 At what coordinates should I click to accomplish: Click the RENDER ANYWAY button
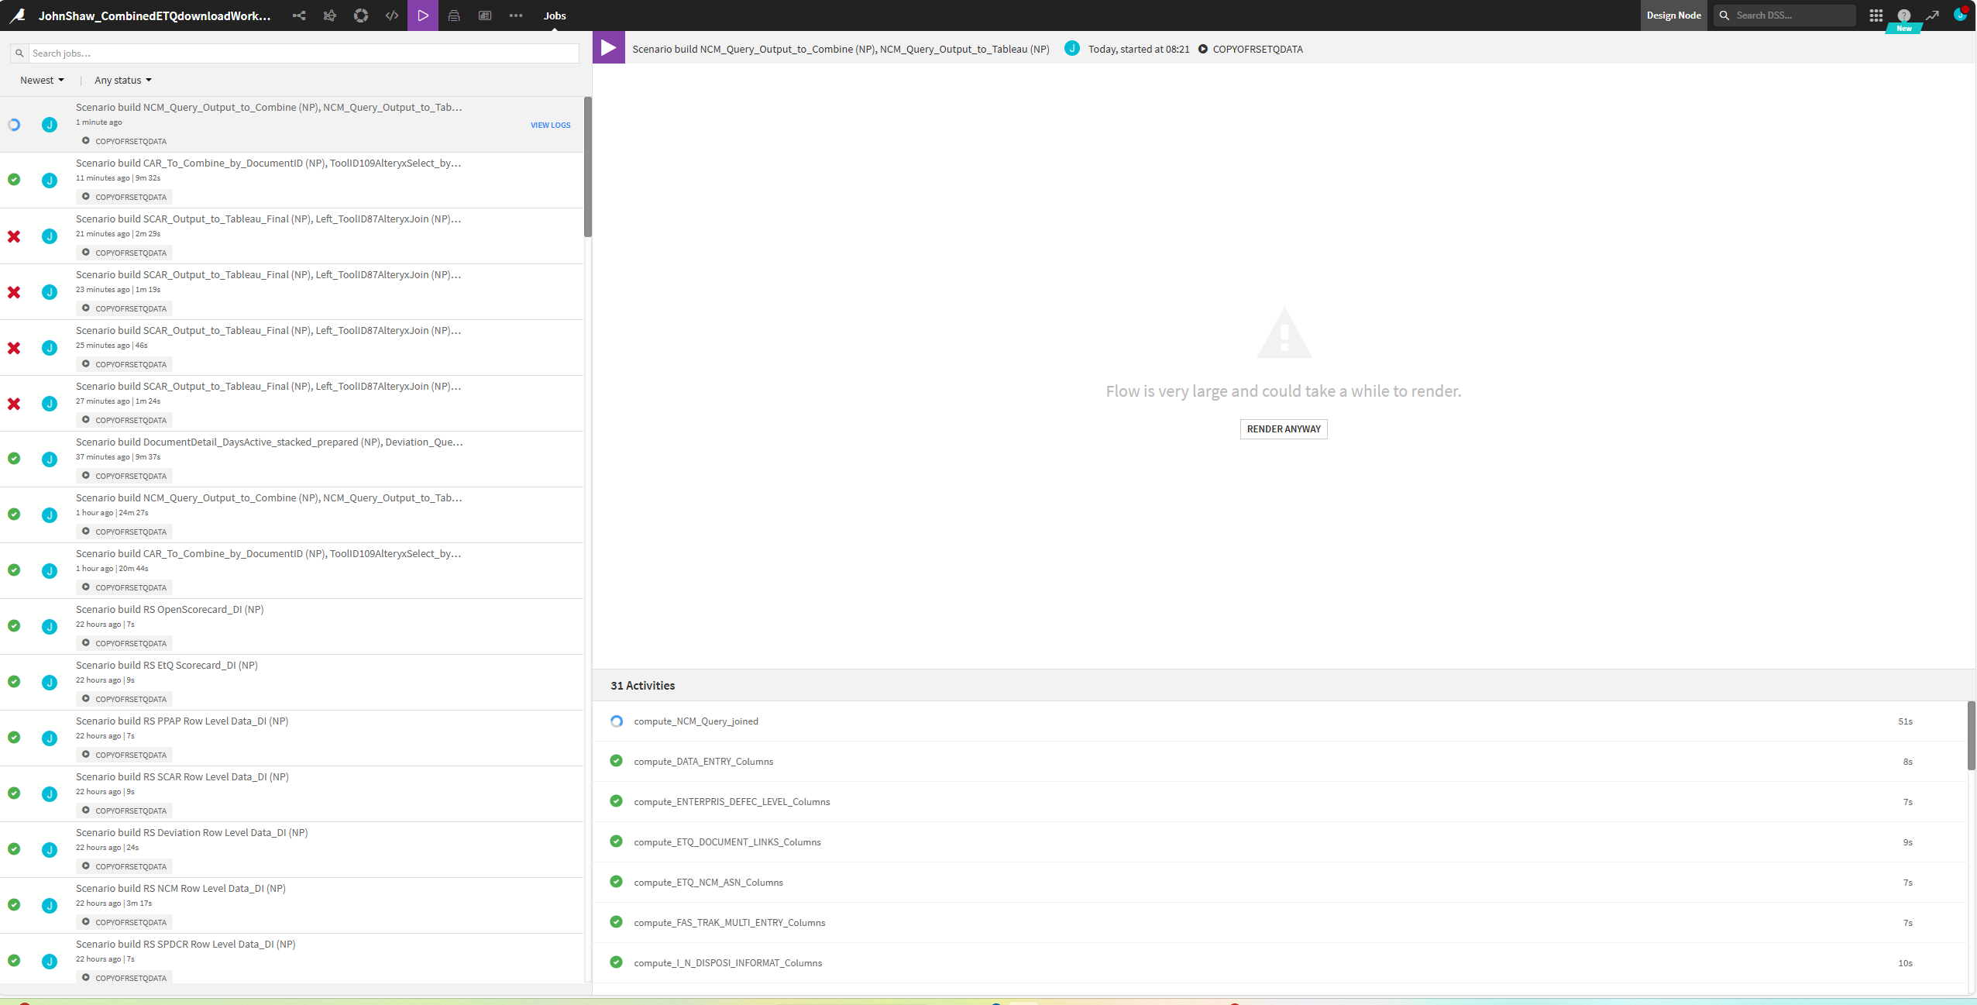tap(1284, 429)
